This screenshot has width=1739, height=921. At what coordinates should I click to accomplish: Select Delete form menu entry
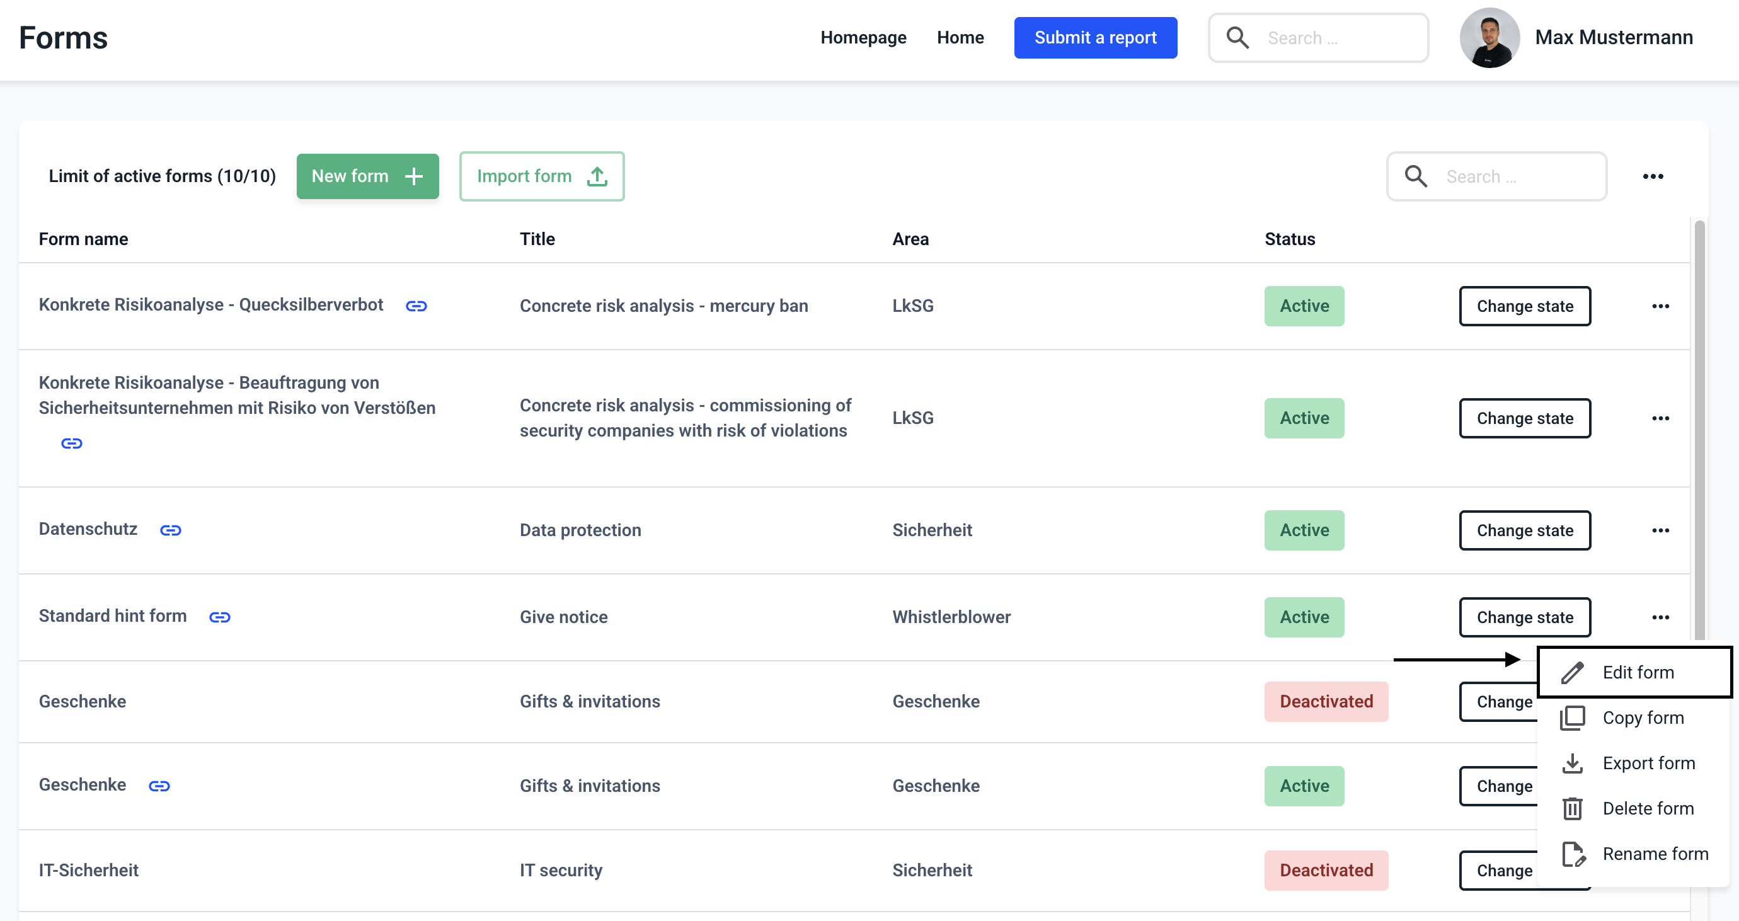[x=1647, y=808]
